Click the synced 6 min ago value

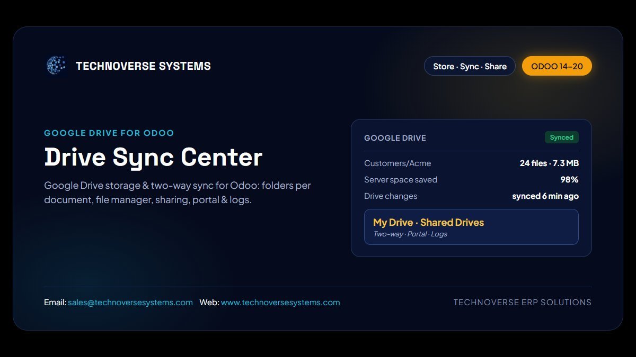[x=545, y=196]
